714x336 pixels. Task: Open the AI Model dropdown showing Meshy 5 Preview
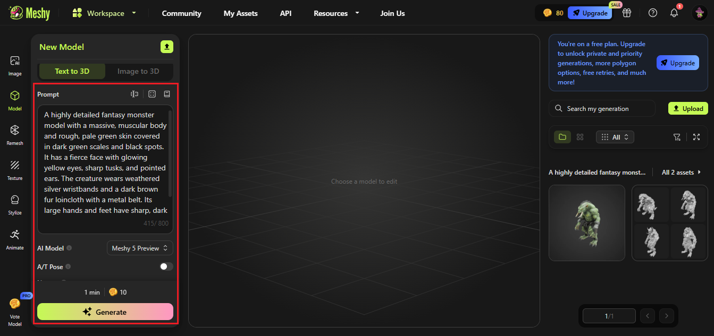[x=140, y=247]
